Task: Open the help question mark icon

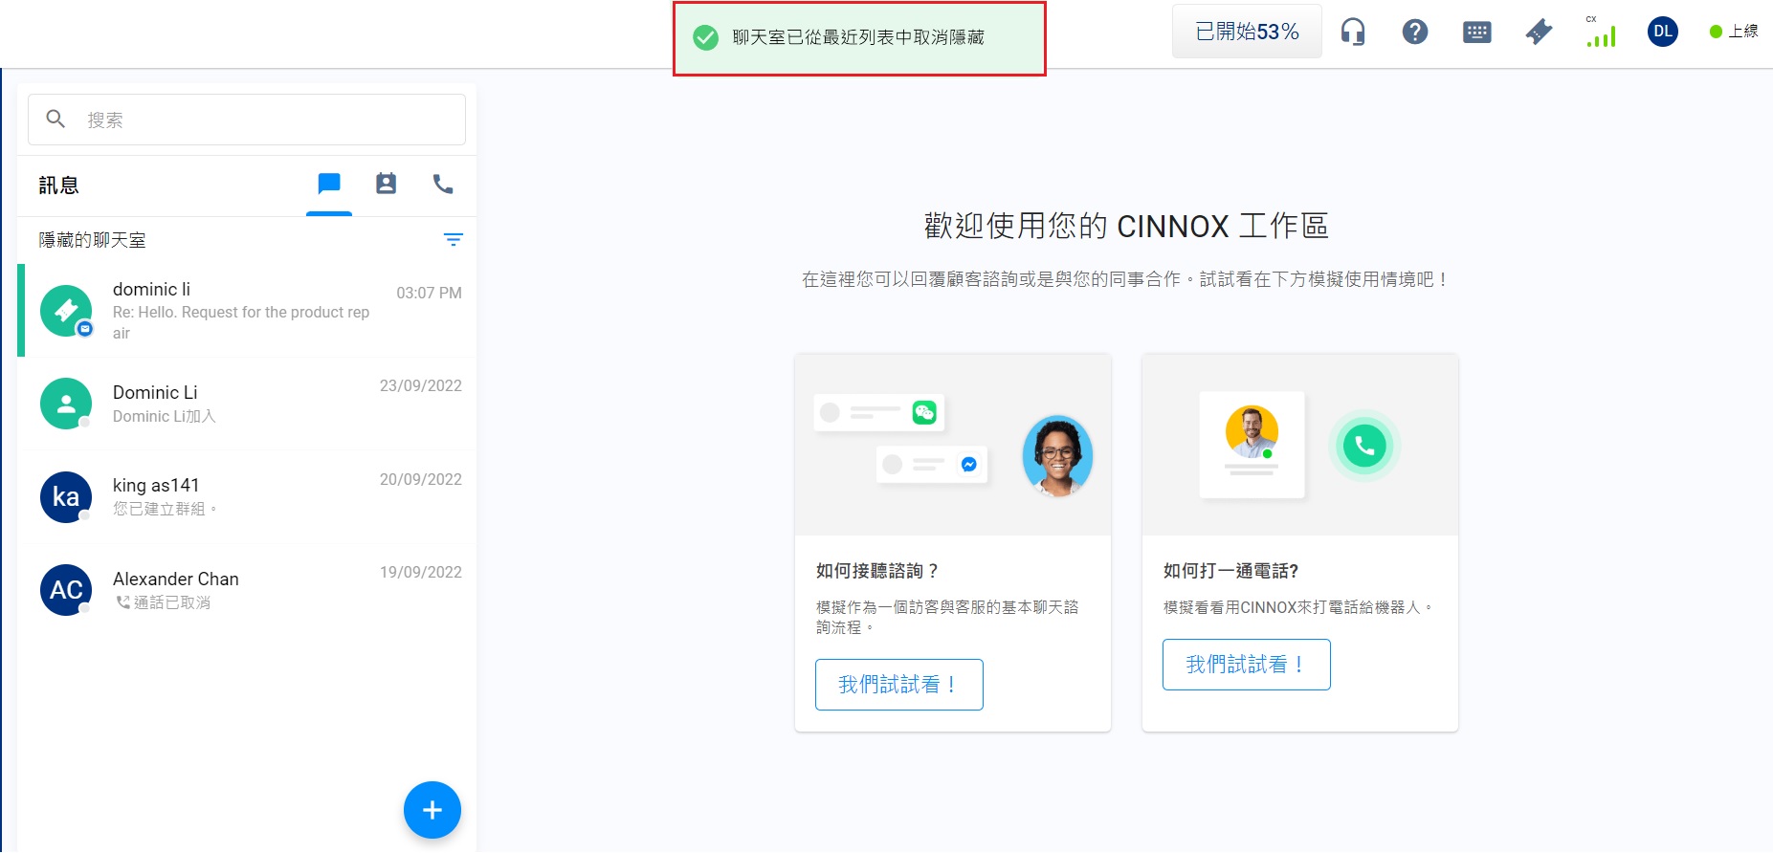Action: 1414,32
